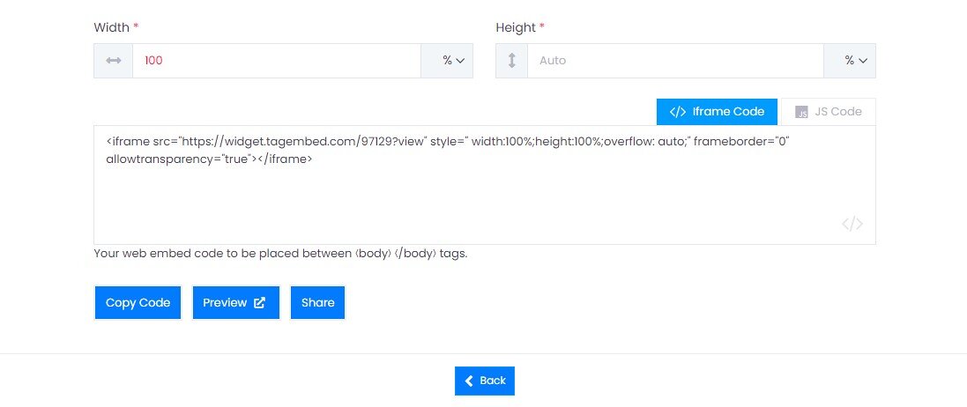Go Back using the bottom button
The height and width of the screenshot is (407, 967).
pyautogui.click(x=485, y=381)
